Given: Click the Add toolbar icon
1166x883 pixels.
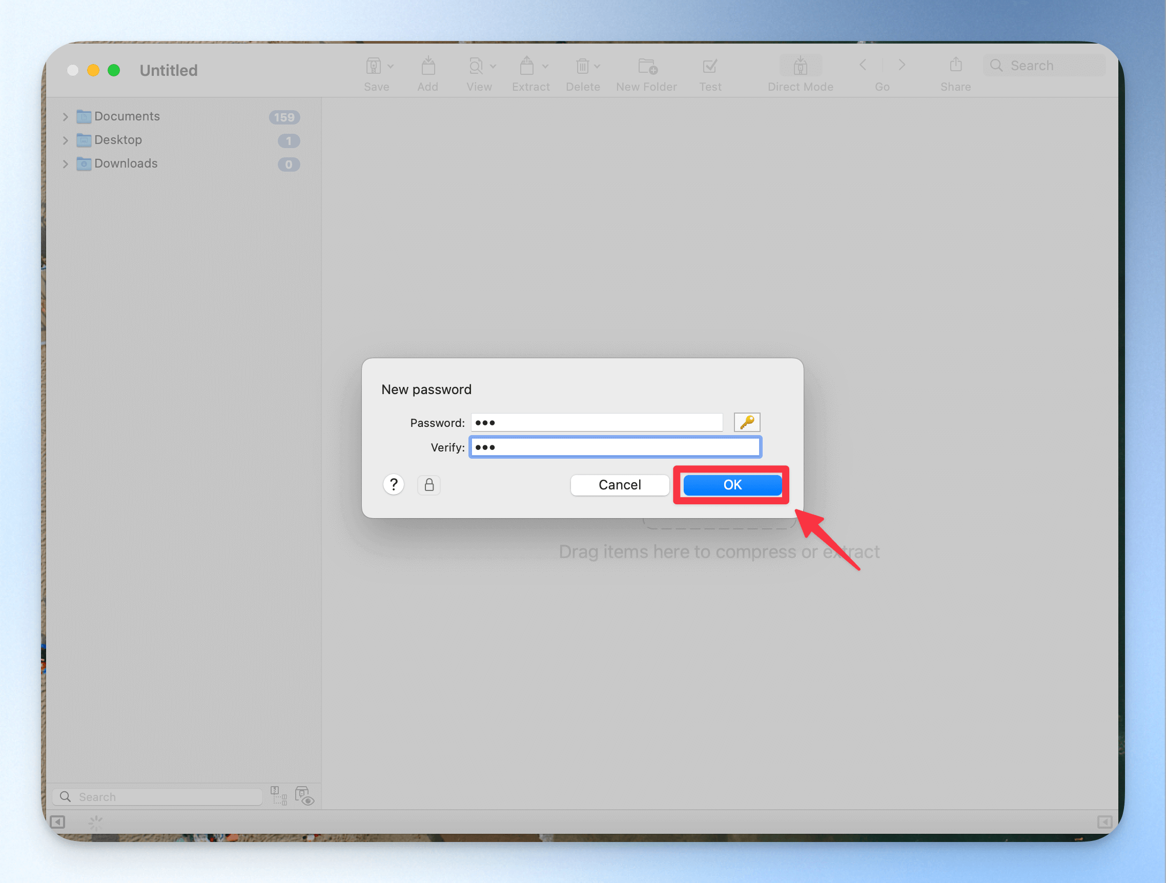Looking at the screenshot, I should tap(428, 67).
